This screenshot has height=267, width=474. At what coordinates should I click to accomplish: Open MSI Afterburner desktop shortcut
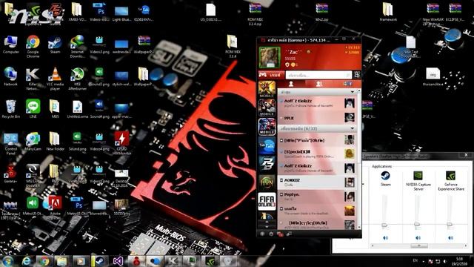[x=77, y=79]
